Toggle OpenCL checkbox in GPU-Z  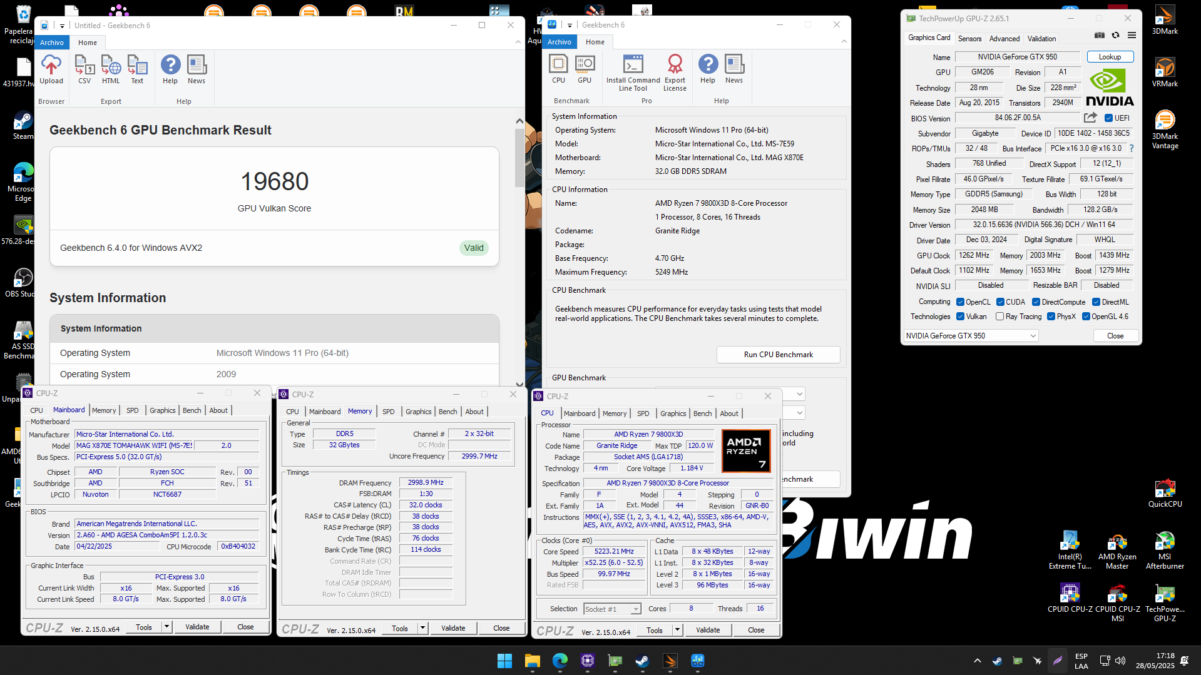coord(960,302)
